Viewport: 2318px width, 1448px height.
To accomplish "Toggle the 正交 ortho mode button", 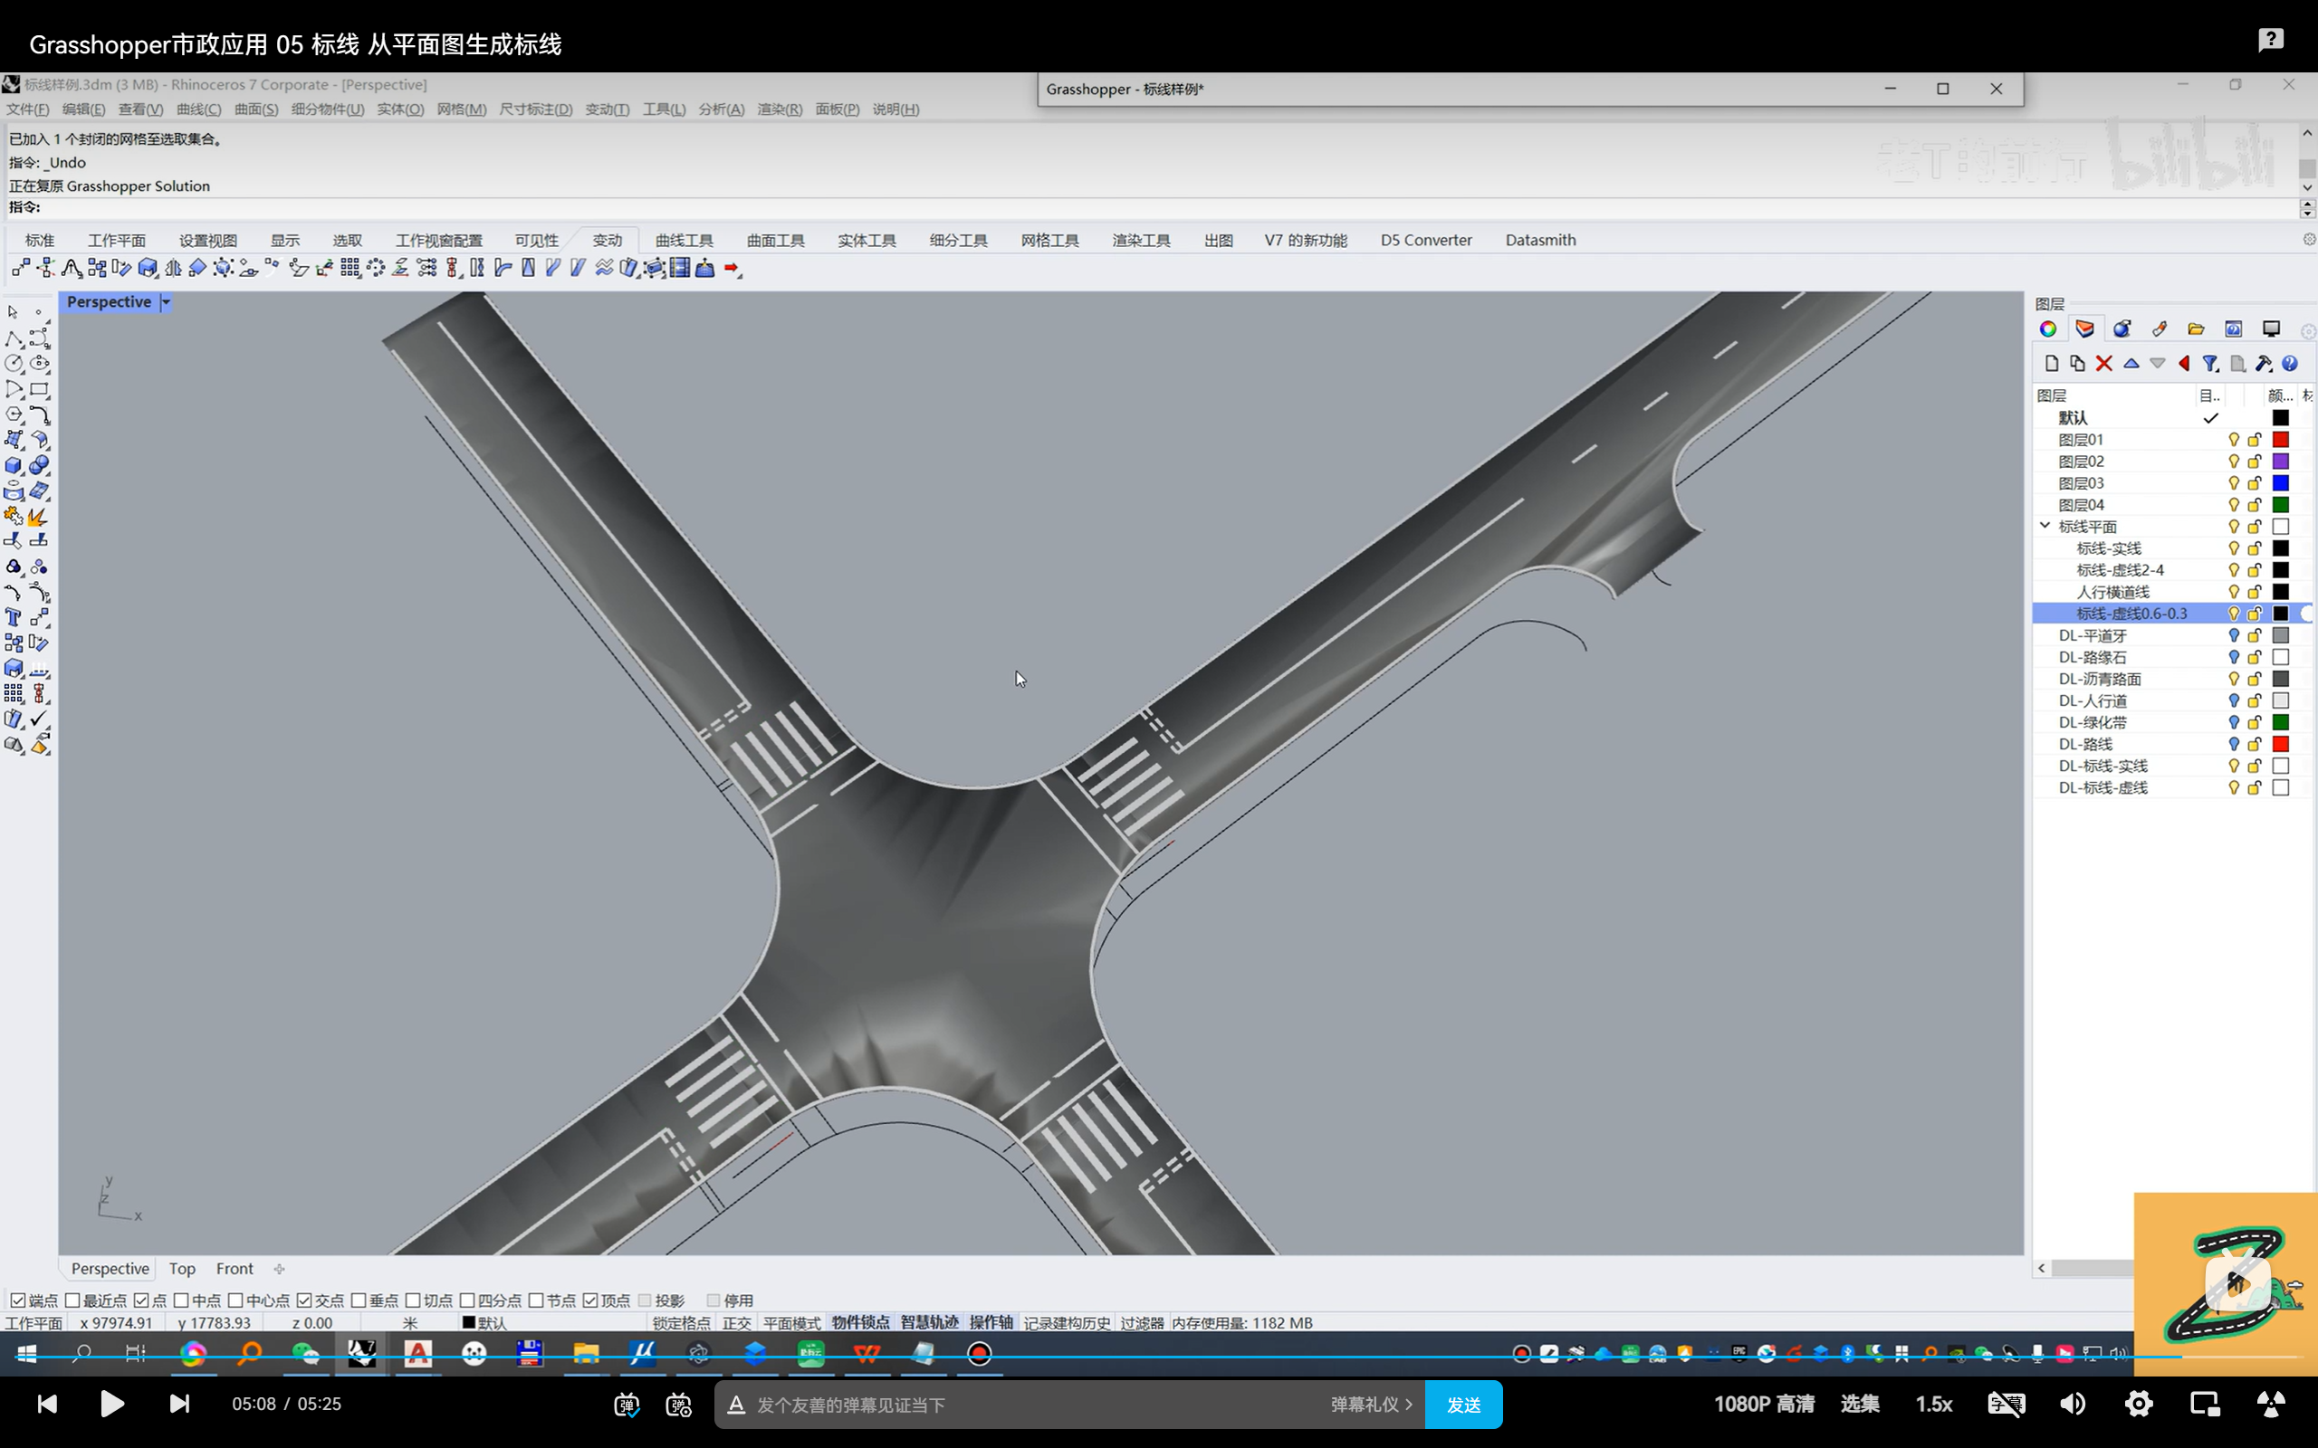I will tap(735, 1322).
